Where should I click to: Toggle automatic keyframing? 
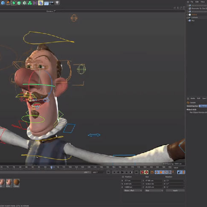pyautogui.click(x=146, y=172)
